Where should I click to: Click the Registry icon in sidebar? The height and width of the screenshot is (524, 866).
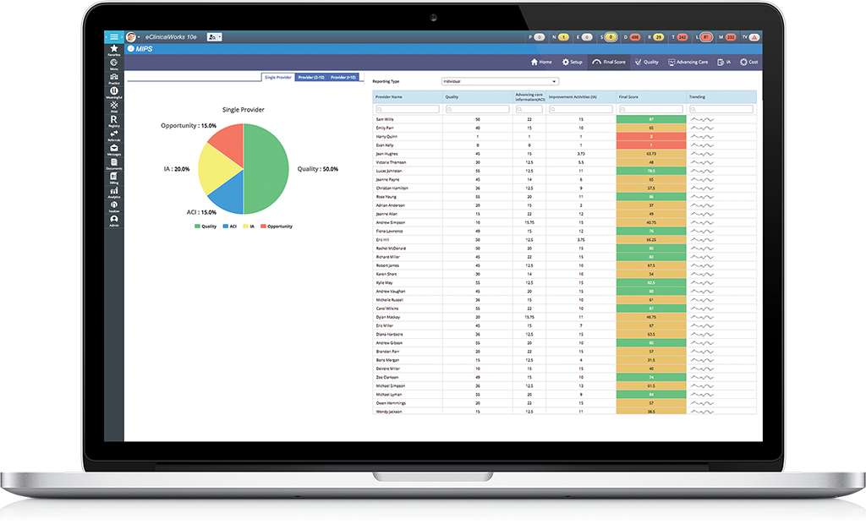click(113, 121)
